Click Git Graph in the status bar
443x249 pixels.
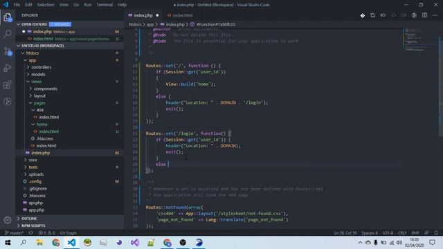click(68, 233)
